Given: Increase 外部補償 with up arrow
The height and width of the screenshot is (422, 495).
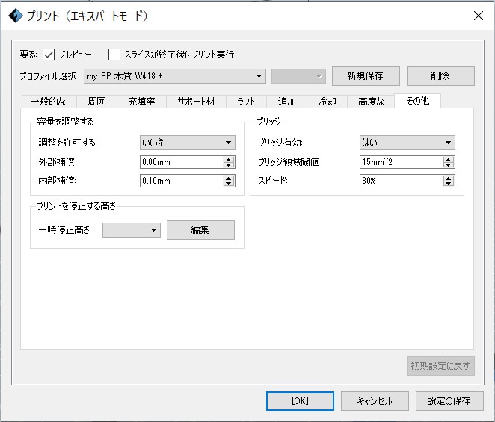Looking at the screenshot, I should click(229, 159).
